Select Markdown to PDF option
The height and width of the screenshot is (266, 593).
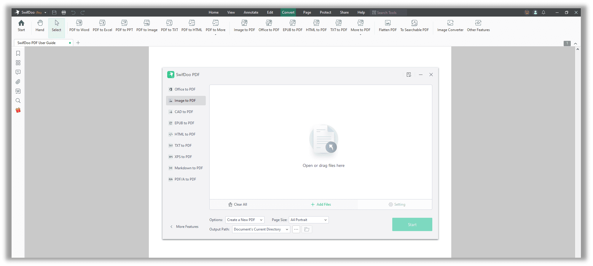[x=186, y=168]
